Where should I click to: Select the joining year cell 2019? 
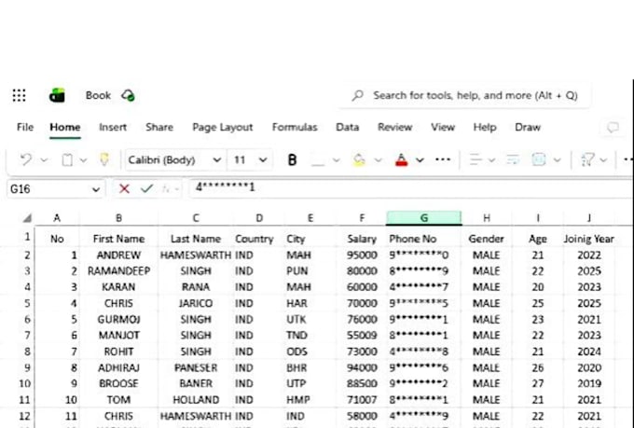[589, 383]
